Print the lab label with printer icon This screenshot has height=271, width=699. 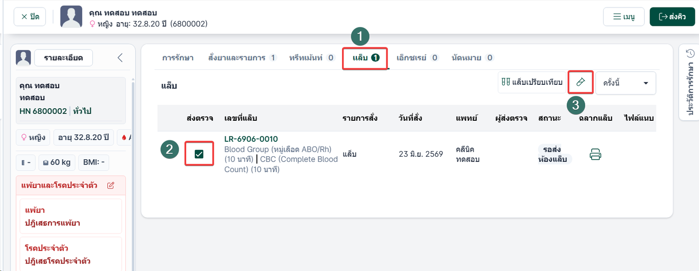tap(595, 154)
